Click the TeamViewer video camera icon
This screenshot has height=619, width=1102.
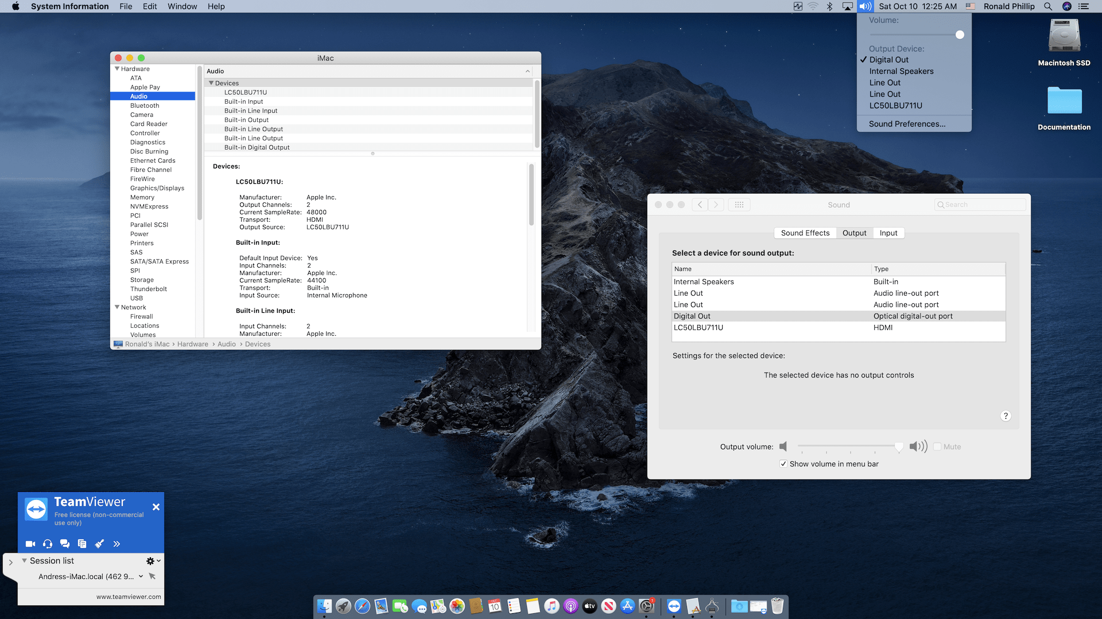[x=30, y=544]
